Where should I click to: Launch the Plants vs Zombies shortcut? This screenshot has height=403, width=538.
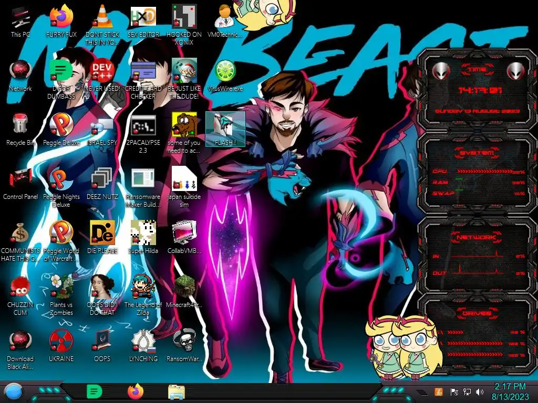[61, 295]
